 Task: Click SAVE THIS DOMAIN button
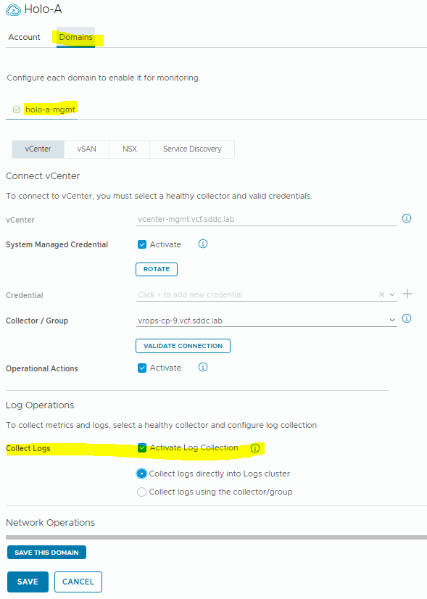coord(46,553)
